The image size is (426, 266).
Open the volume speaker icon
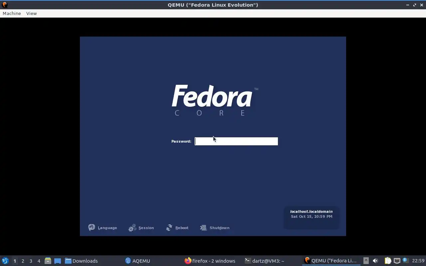375,261
